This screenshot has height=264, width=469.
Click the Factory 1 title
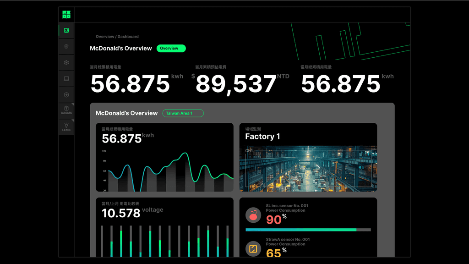pos(262,137)
